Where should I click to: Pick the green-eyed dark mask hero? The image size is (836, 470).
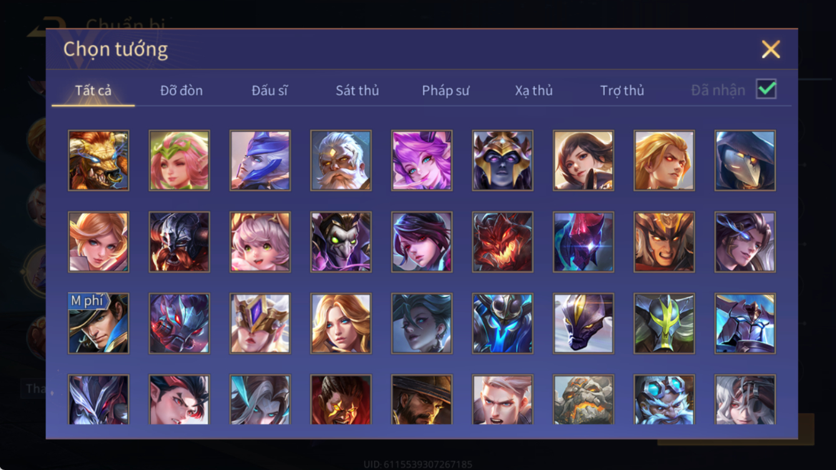coord(341,242)
